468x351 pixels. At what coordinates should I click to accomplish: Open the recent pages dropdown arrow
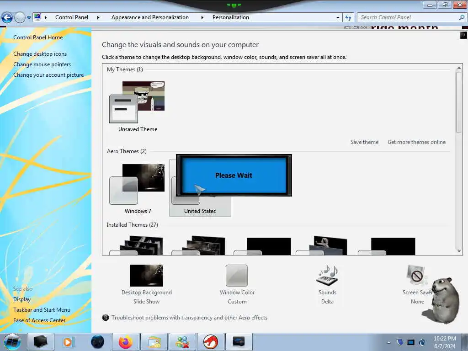[29, 18]
